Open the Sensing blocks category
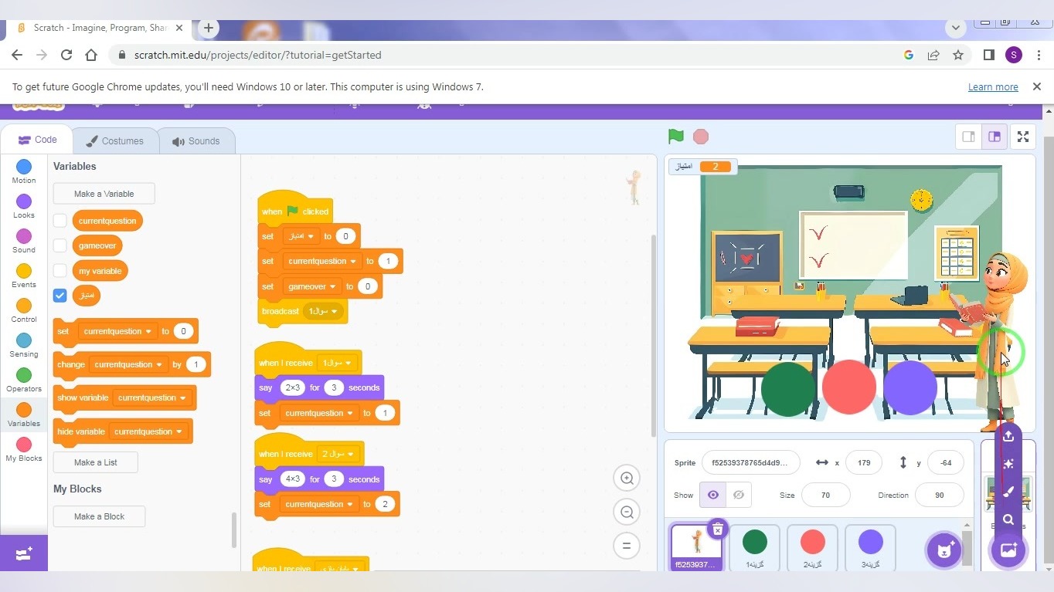Screen dimensions: 1054x592 [24, 346]
